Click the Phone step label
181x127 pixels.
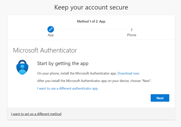131,35
